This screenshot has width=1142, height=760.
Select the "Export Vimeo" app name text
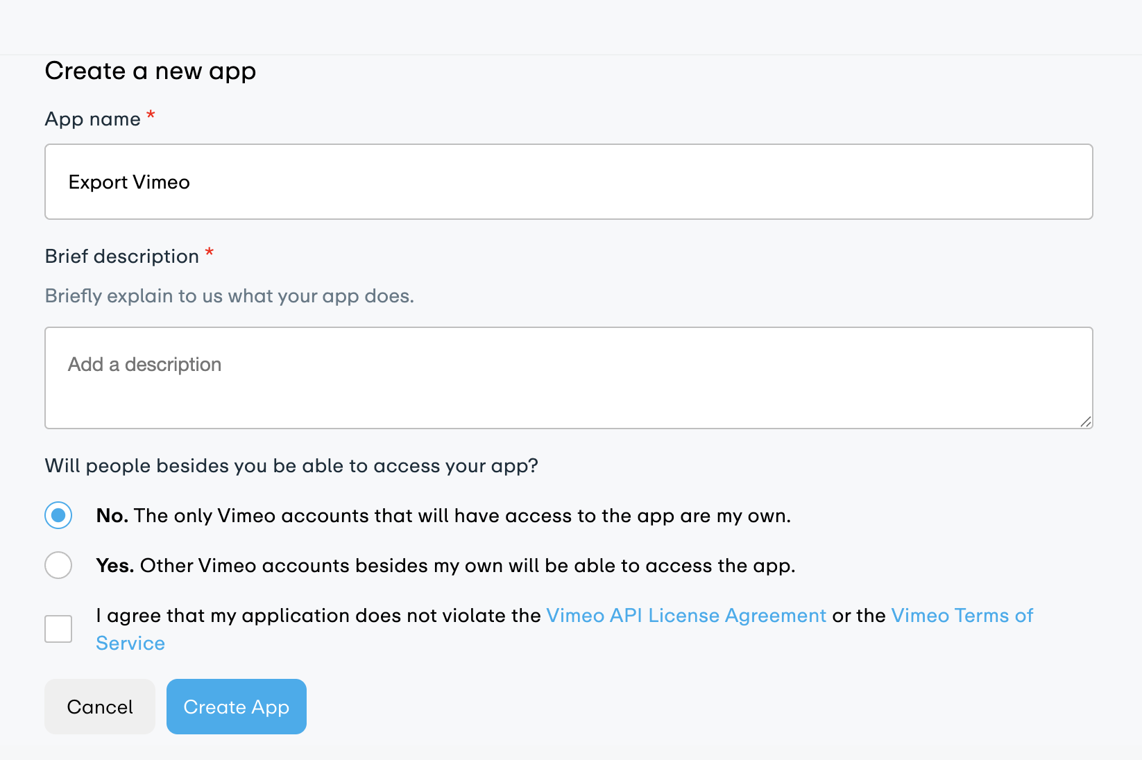(128, 182)
